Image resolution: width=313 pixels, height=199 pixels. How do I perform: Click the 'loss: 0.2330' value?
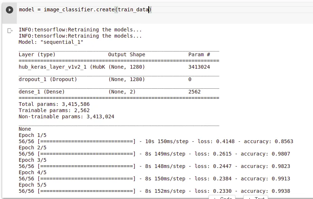(x=213, y=191)
